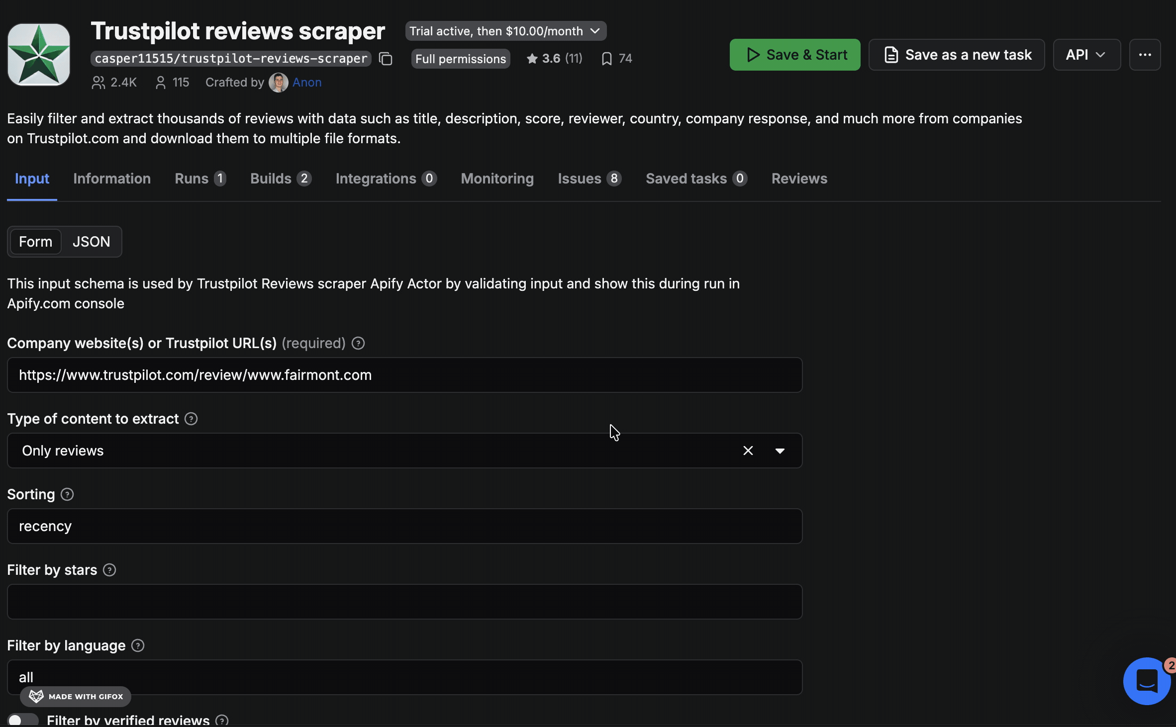The width and height of the screenshot is (1176, 727).
Task: Open the three-dots more options menu
Action: [1145, 55]
